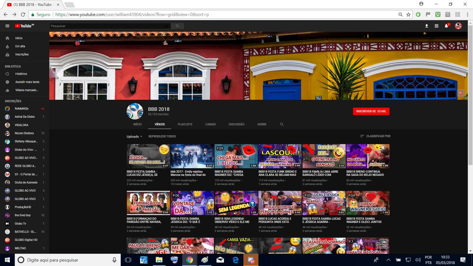Click the Início home icon in sidebar
The height and width of the screenshot is (266, 473).
[x=7, y=38]
